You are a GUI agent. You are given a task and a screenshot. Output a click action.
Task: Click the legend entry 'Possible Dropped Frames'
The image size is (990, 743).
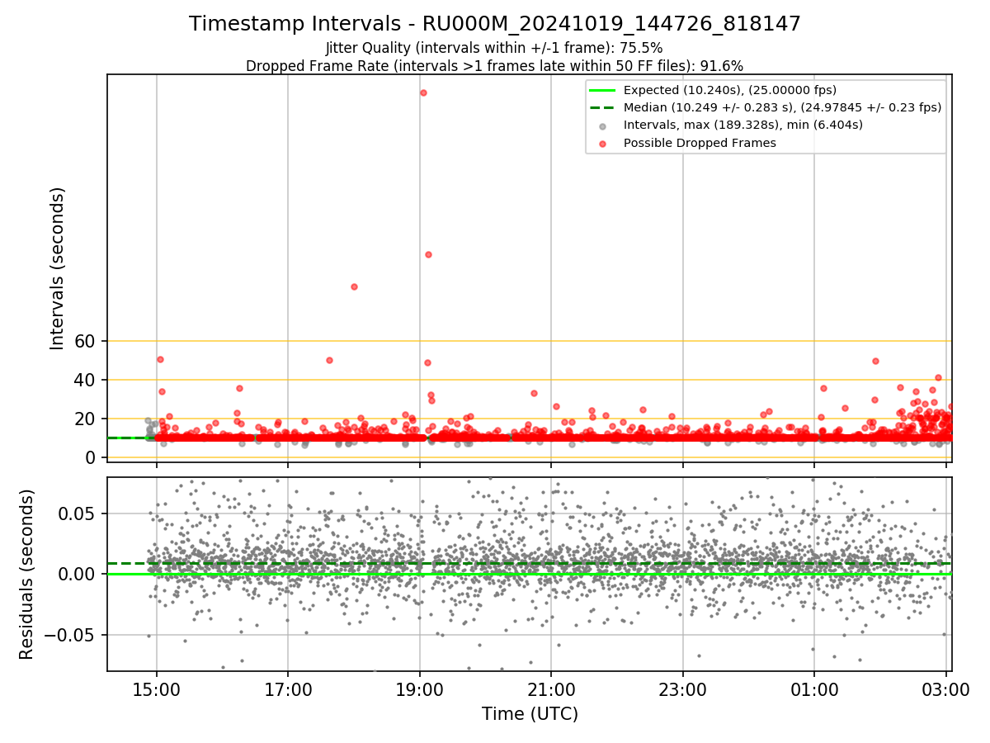tap(700, 143)
